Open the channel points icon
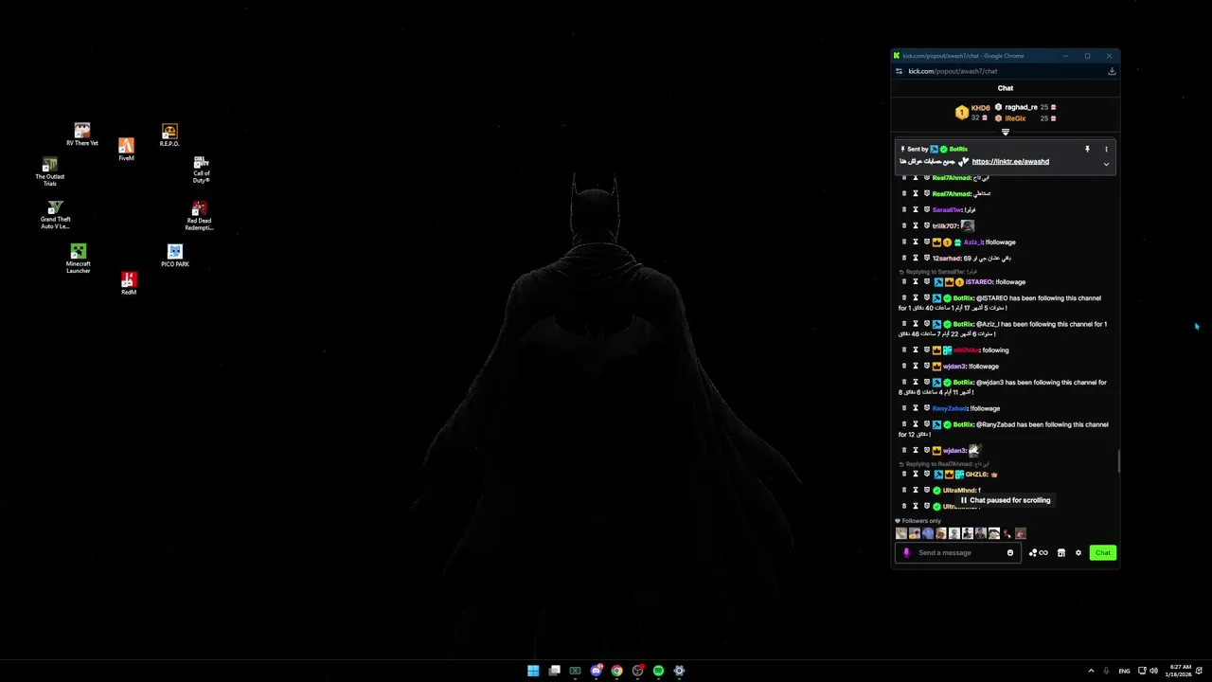This screenshot has width=1212, height=682. click(1038, 552)
